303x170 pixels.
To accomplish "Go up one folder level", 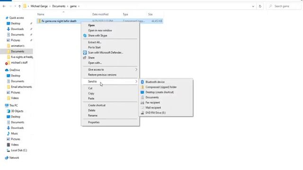I will click(x=19, y=6).
